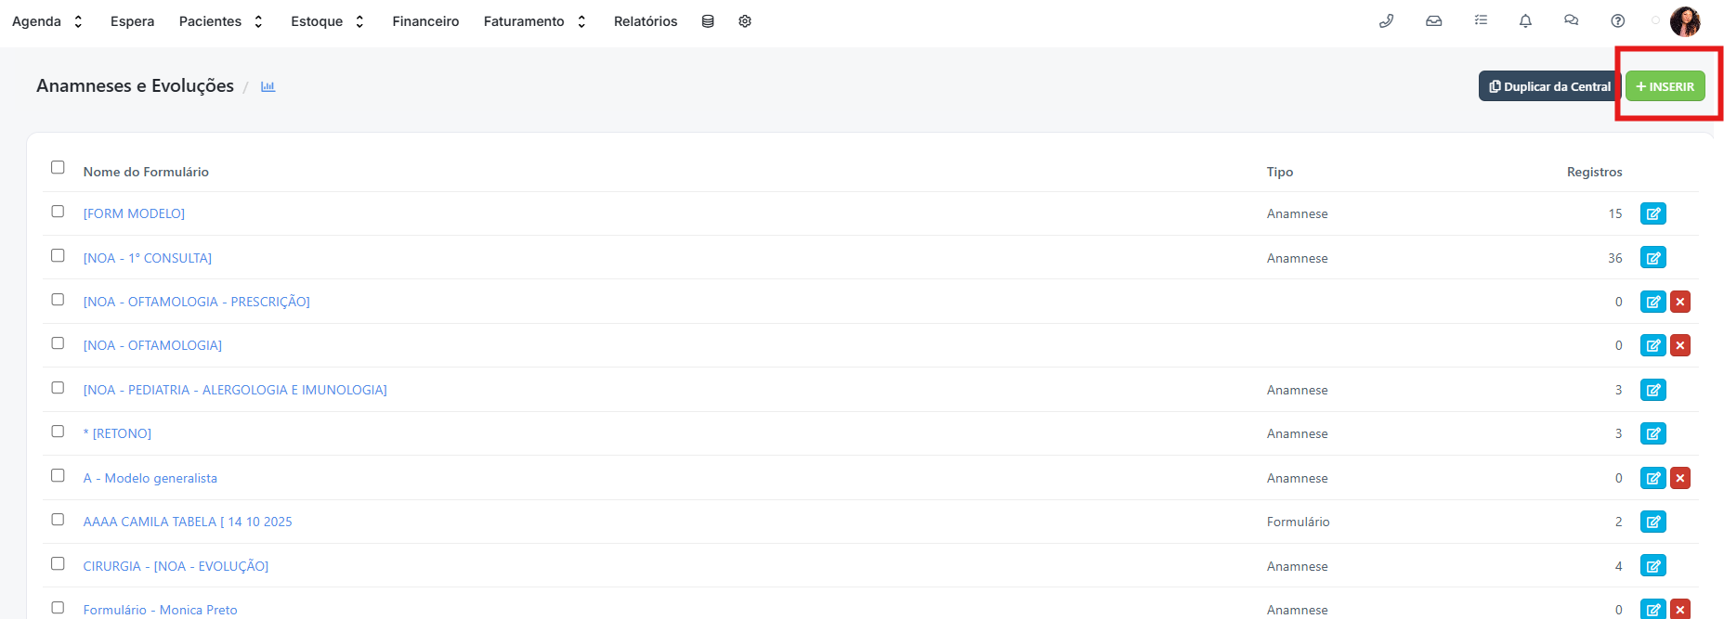This screenshot has height=619, width=1724.
Task: Check PEDIATRIA - ALERGOLOGIA row checkbox
Action: click(x=58, y=388)
